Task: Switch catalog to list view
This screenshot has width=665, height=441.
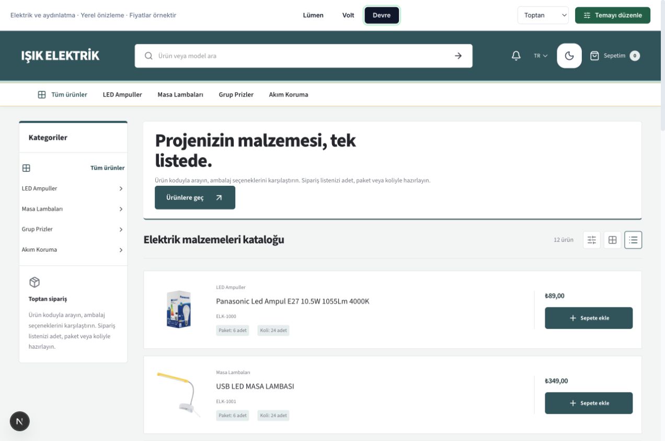Action: pyautogui.click(x=633, y=240)
